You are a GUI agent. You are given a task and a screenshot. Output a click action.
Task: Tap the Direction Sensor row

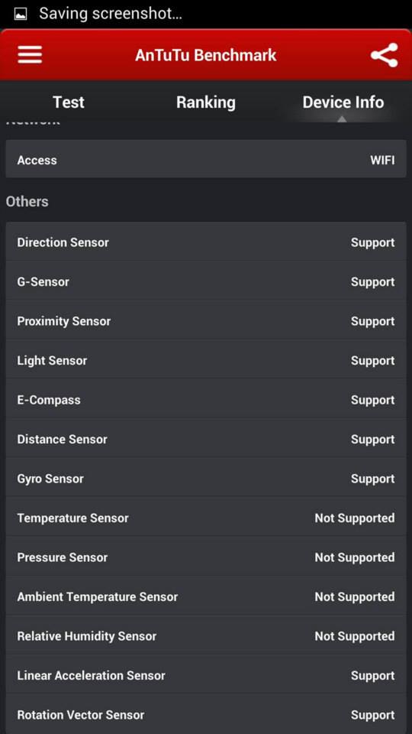point(206,242)
